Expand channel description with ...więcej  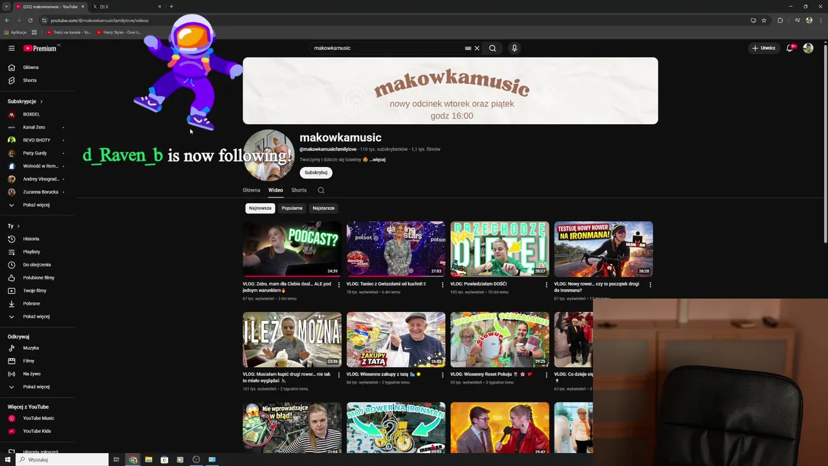[378, 160]
